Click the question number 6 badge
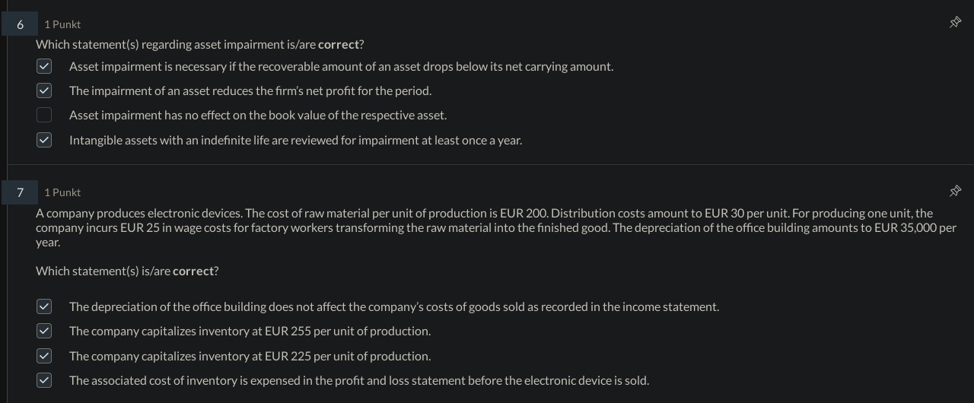This screenshot has height=403, width=974. pos(20,24)
